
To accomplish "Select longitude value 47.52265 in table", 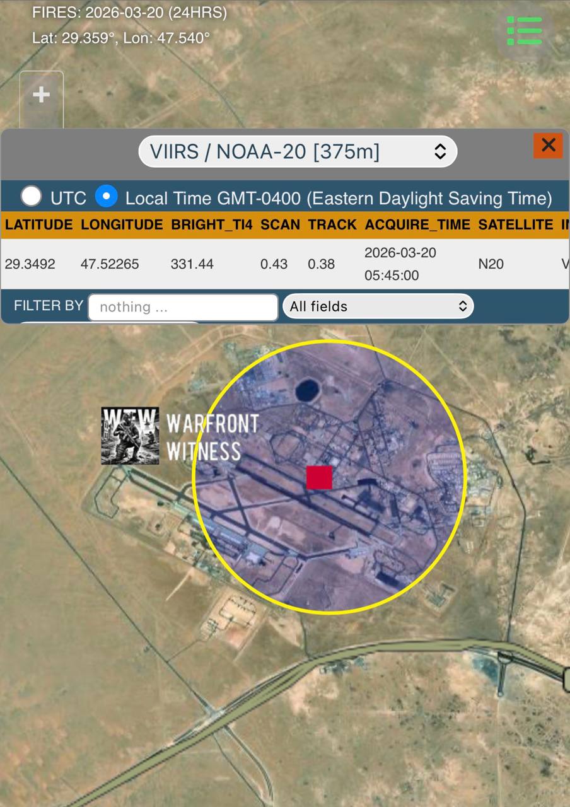I will (110, 264).
